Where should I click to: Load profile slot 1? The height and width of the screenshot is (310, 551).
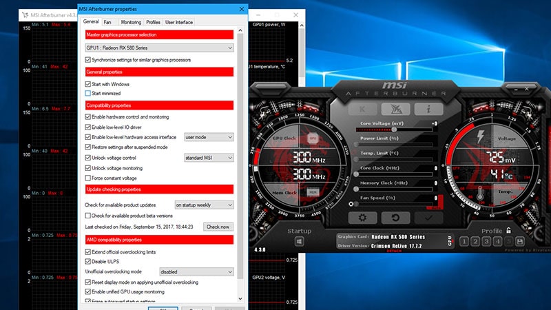click(x=464, y=242)
